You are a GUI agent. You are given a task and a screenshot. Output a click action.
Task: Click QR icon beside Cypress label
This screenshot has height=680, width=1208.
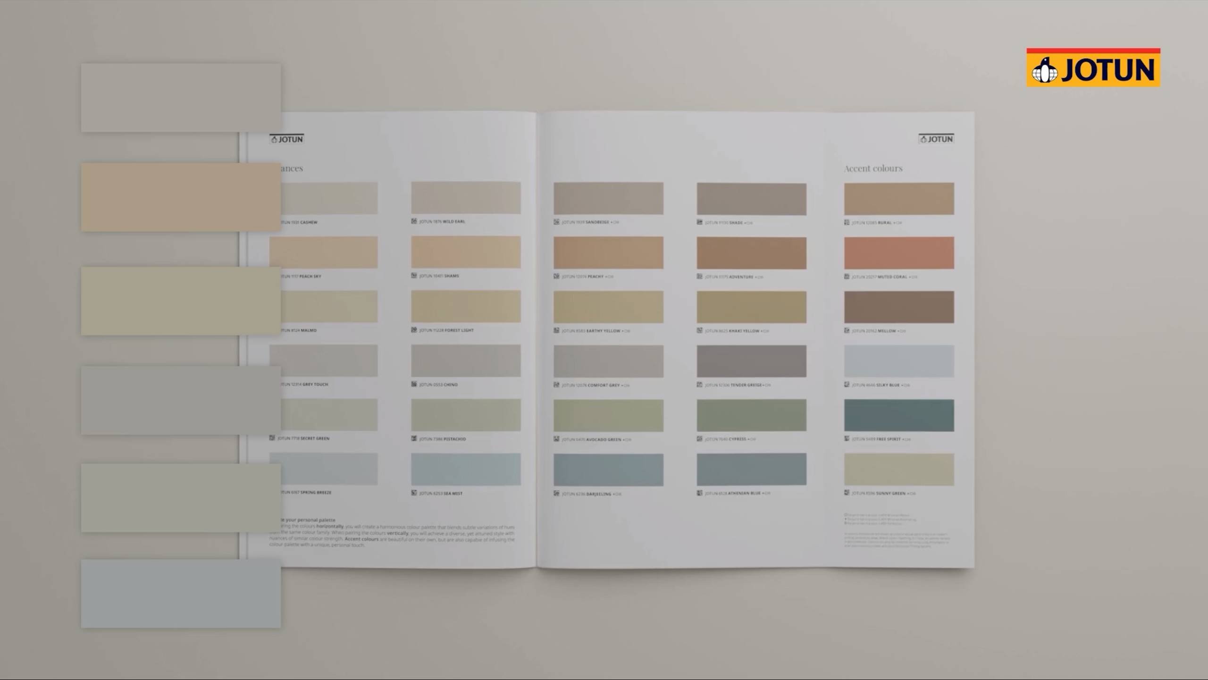coord(699,439)
